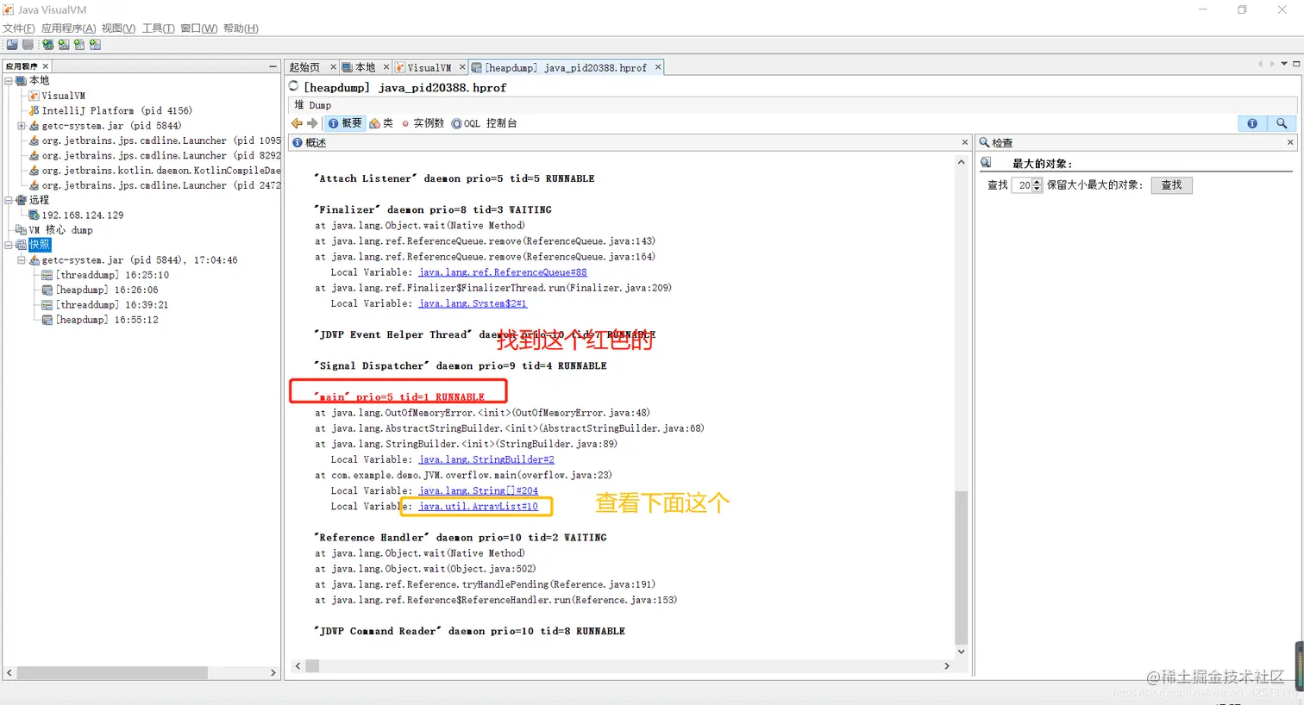Switch to the 实例数 instances view

click(423, 123)
